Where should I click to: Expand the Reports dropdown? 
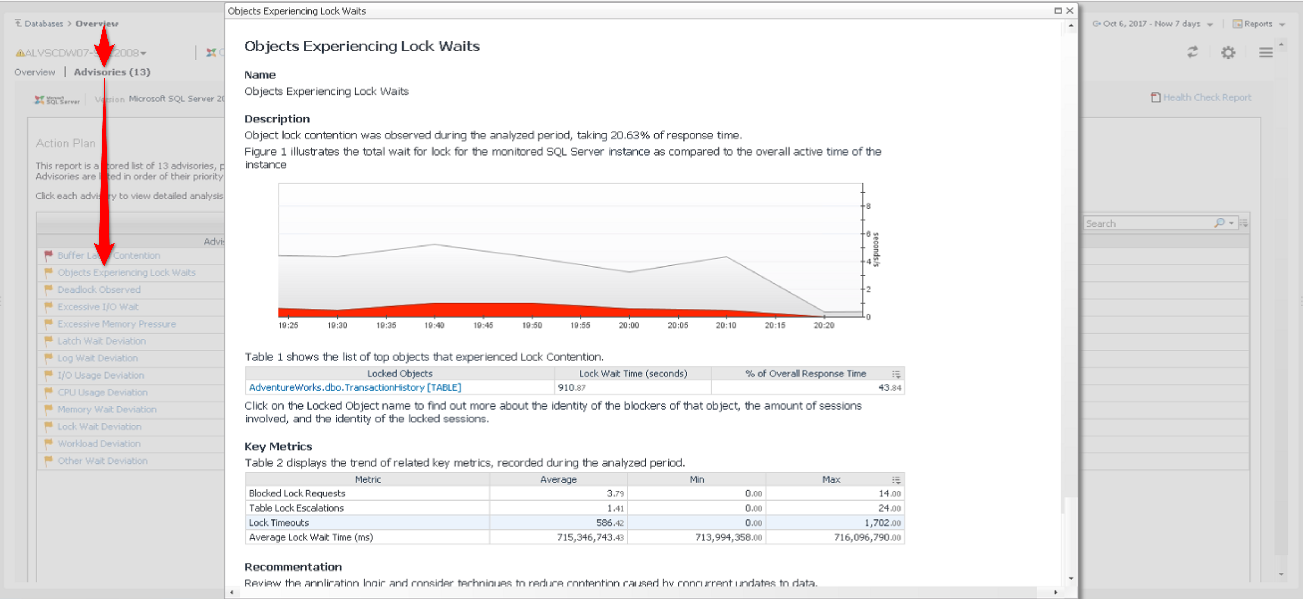coord(1282,24)
